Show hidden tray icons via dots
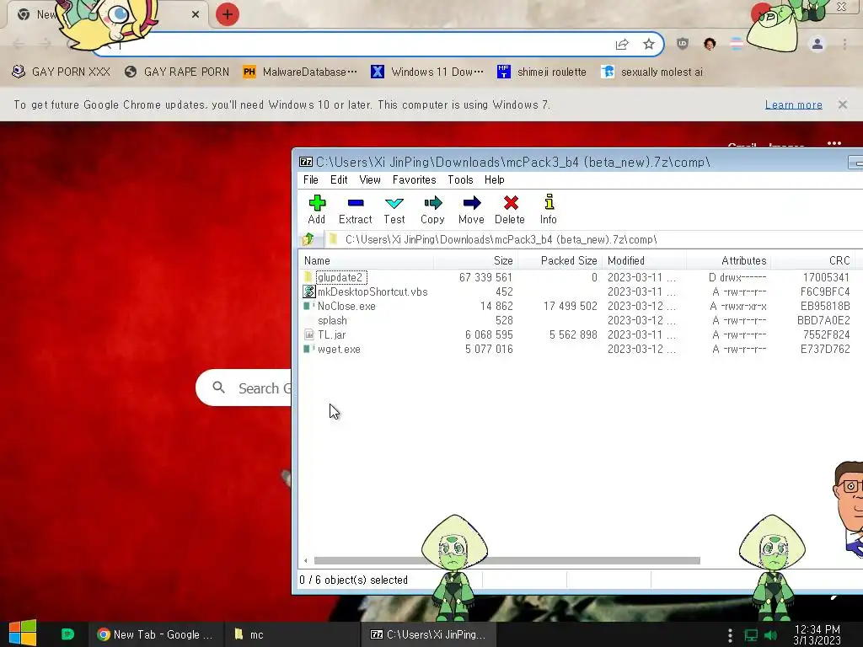The width and height of the screenshot is (863, 647). [x=730, y=635]
